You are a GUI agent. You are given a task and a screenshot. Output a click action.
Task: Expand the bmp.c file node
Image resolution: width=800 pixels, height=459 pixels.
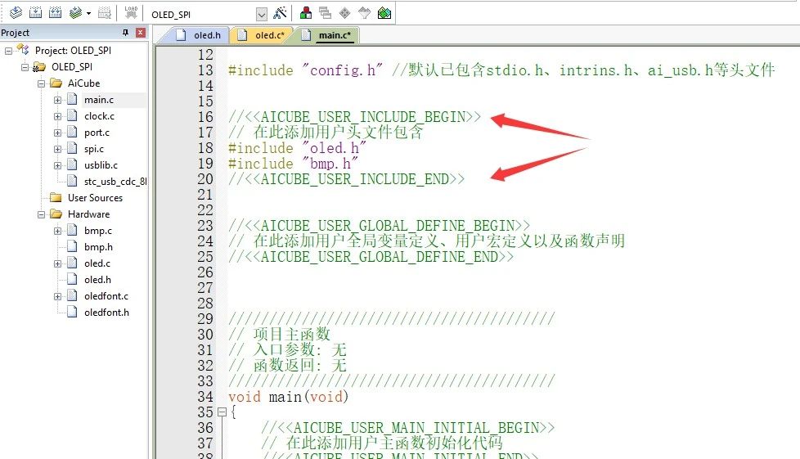coord(57,231)
